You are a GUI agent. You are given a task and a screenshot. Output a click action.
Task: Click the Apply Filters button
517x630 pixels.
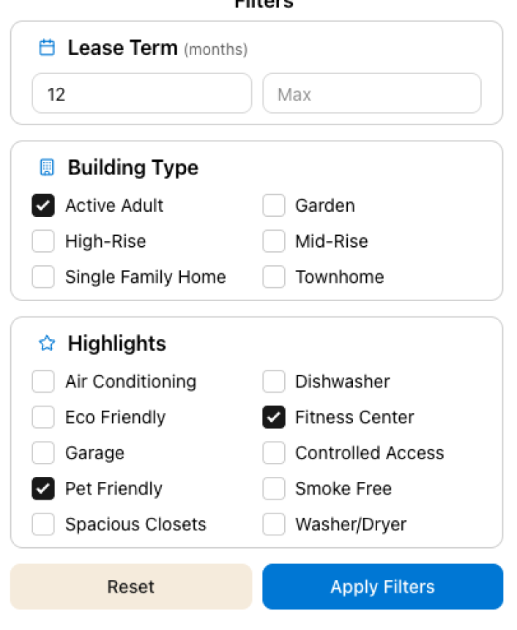pyautogui.click(x=382, y=587)
